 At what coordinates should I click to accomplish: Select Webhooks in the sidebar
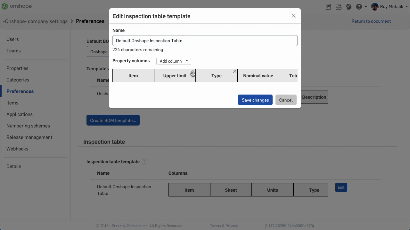[17, 149]
